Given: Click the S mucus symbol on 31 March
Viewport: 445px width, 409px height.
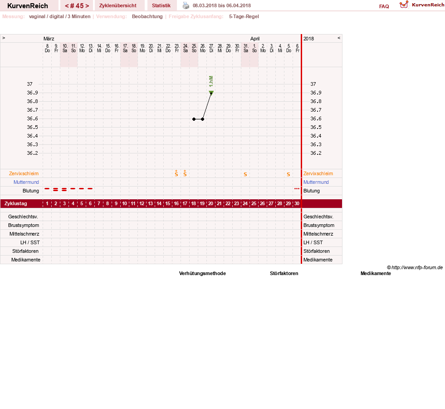Looking at the screenshot, I should tap(245, 174).
